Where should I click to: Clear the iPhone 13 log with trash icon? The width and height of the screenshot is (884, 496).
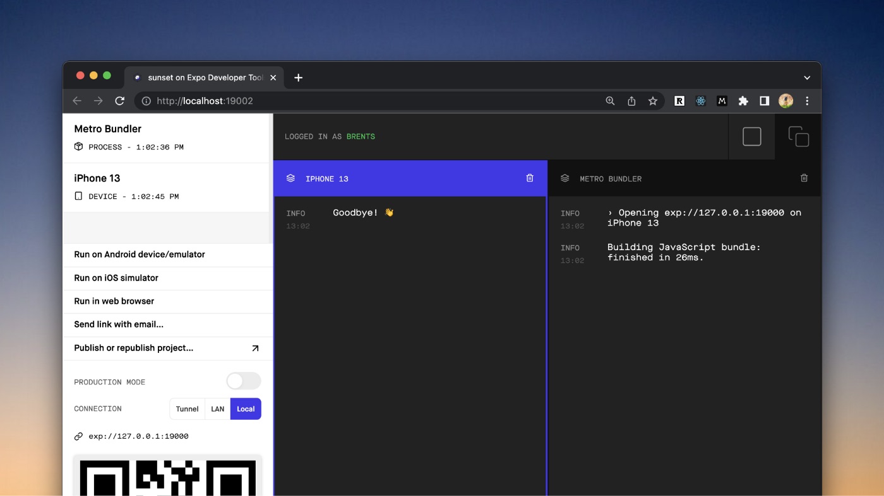(x=530, y=178)
